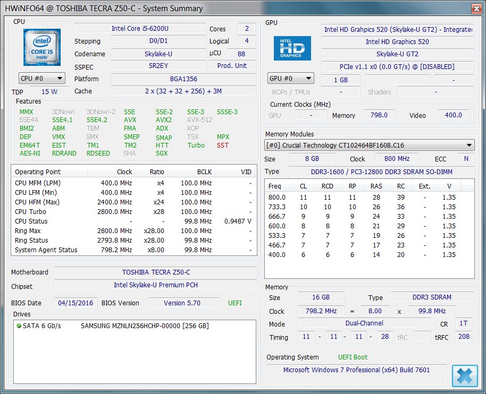The width and height of the screenshot is (486, 394).
Task: Click the Current Clocks Video value 400.0
Action: [453, 115]
